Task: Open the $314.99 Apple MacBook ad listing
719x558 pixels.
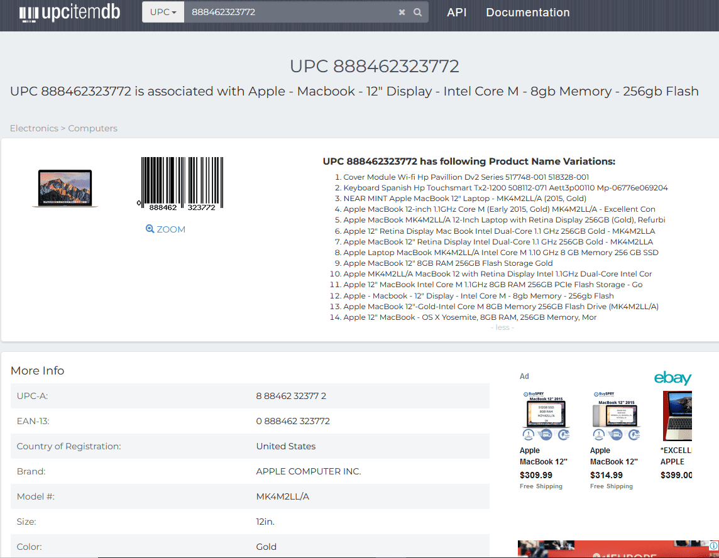Action: click(x=614, y=440)
